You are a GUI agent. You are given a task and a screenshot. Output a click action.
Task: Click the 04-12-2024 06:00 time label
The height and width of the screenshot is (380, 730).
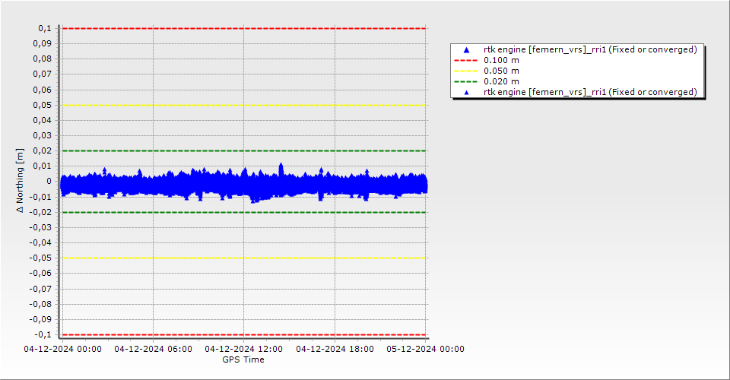point(154,350)
